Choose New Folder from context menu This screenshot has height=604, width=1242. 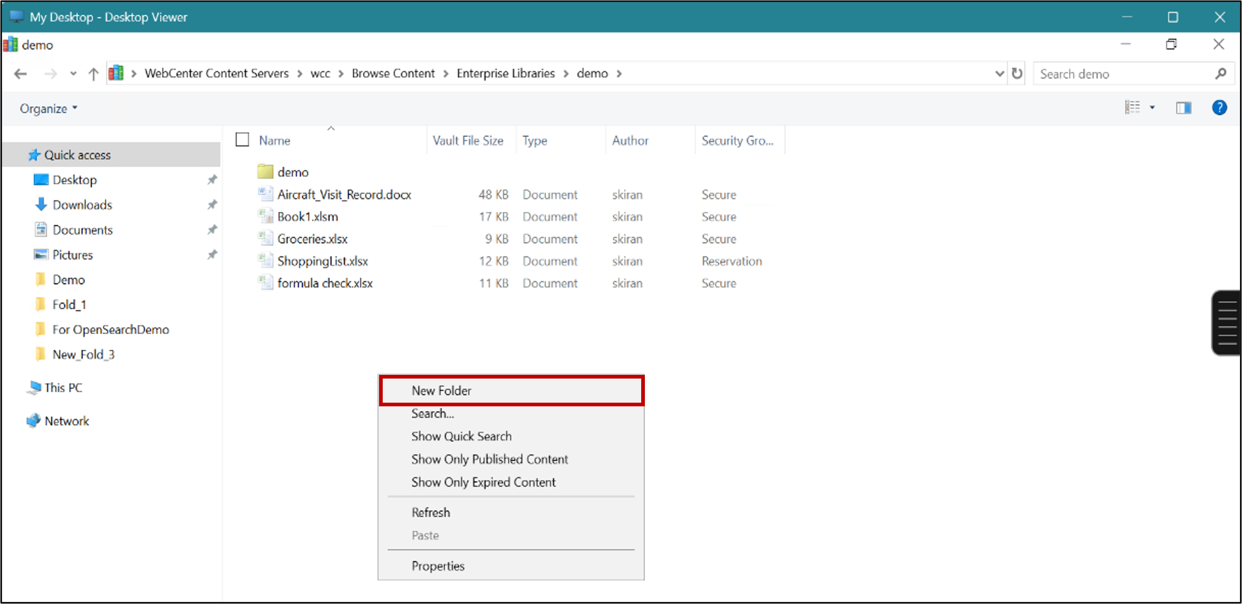click(441, 391)
